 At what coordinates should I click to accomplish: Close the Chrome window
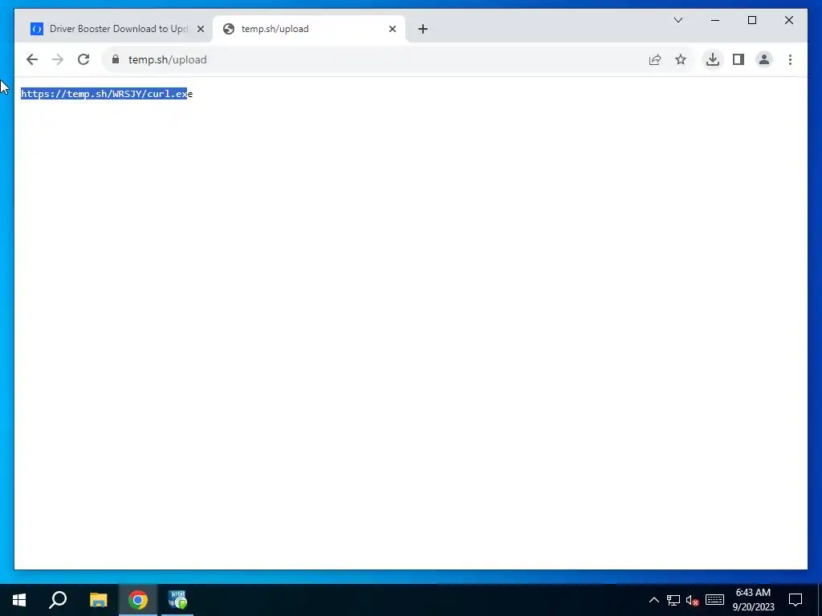click(x=788, y=20)
